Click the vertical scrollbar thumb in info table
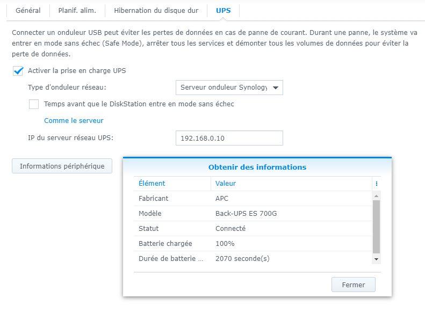Viewport: 425px width, 313px height. pos(376,227)
